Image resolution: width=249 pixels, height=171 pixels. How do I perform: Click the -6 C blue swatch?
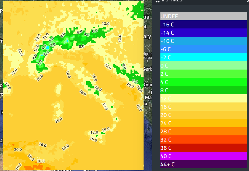[x=203, y=49]
